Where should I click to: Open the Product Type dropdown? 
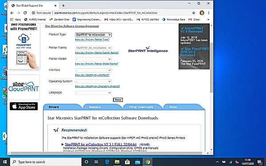point(93,35)
